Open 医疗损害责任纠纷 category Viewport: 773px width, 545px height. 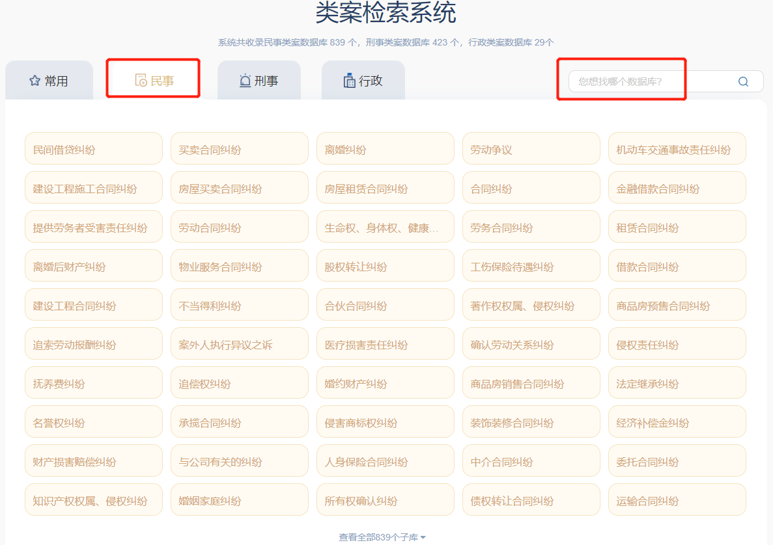coord(385,344)
